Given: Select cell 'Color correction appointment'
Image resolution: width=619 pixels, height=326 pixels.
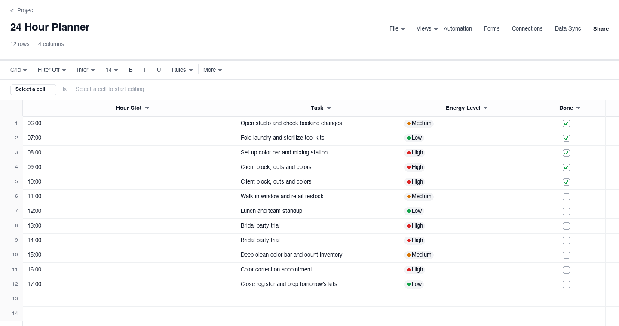Looking at the screenshot, I should click(317, 270).
